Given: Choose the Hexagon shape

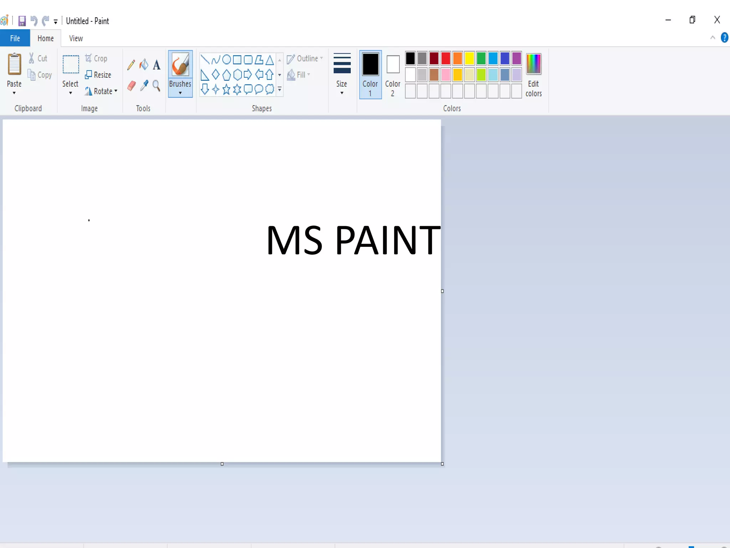Looking at the screenshot, I should 237,75.
